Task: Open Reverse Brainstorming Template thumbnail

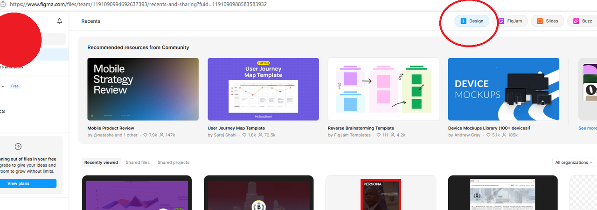Action: (383, 89)
